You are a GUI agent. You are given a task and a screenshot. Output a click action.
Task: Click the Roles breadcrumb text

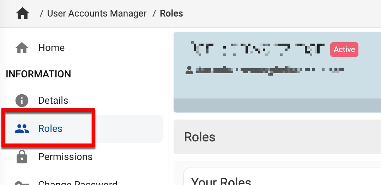pyautogui.click(x=171, y=14)
